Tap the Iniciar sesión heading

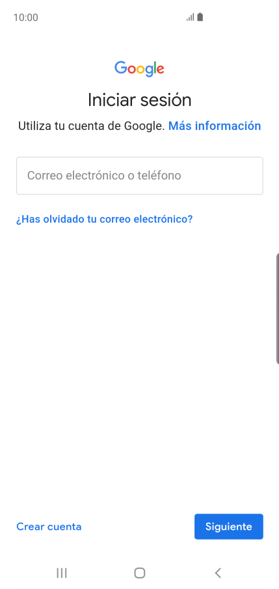[x=139, y=100]
